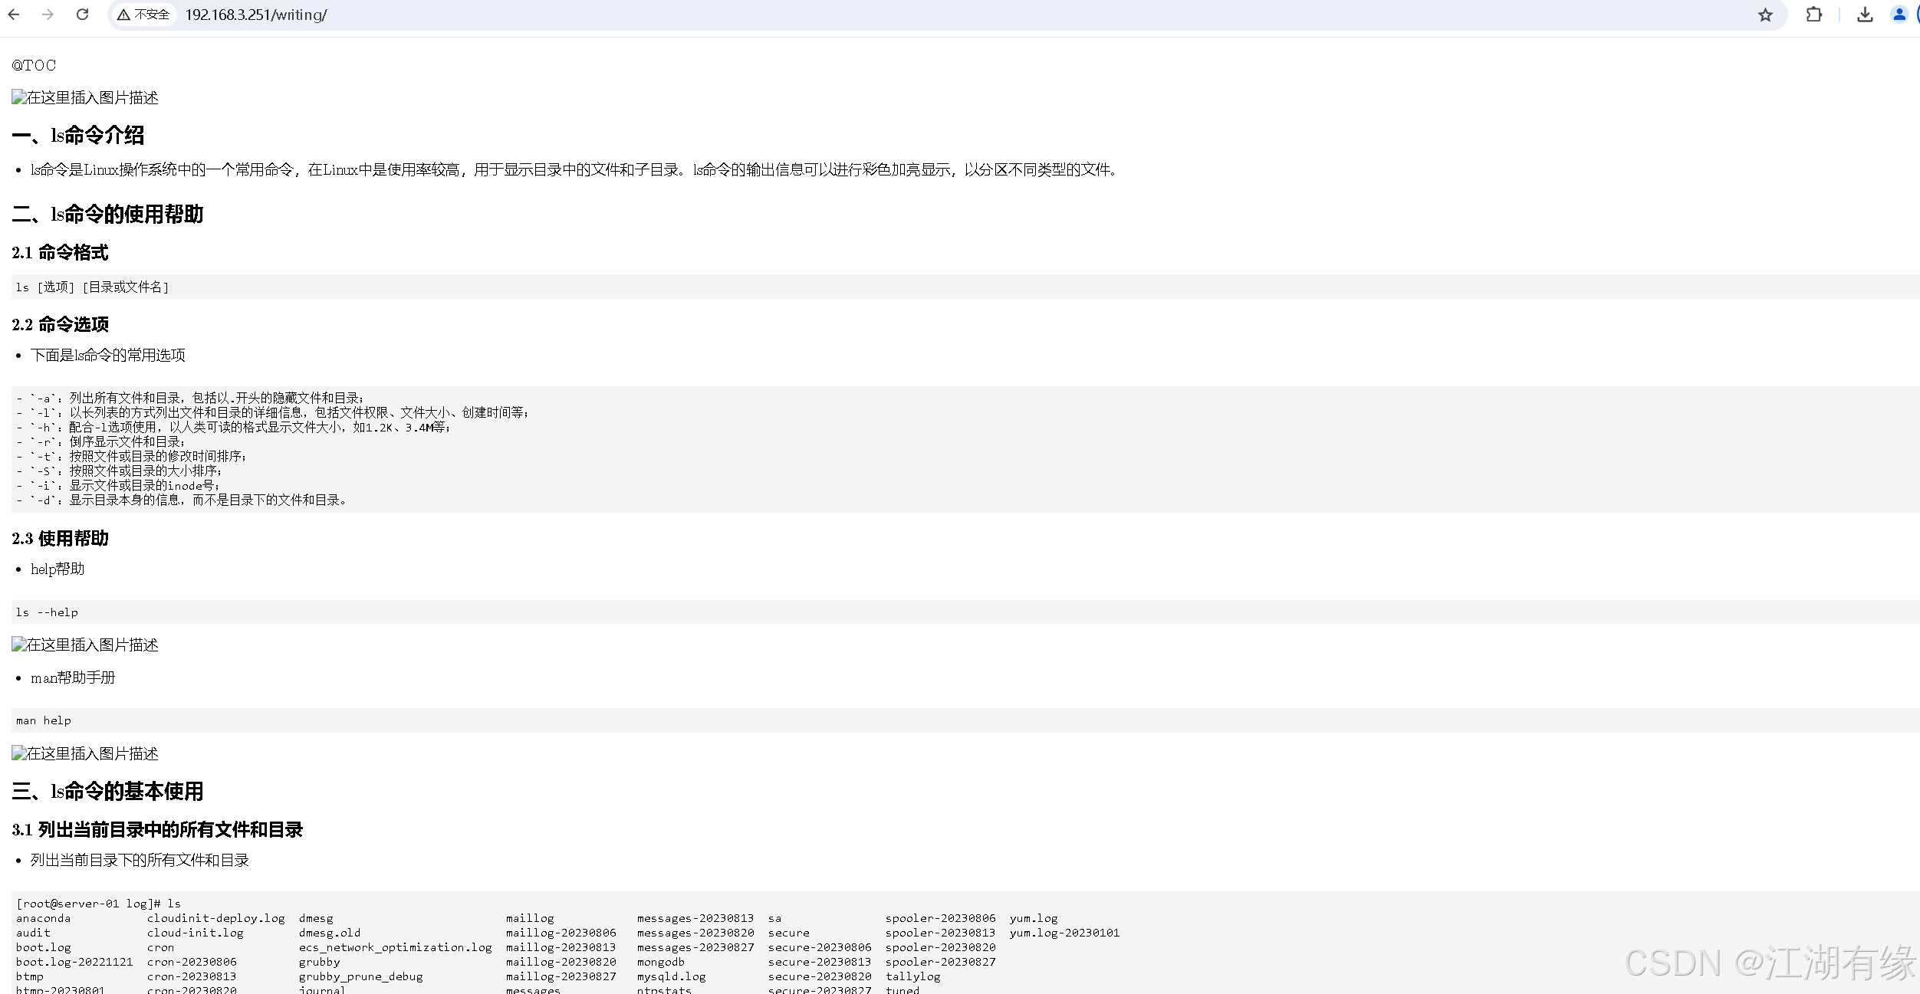Click the @TOC text at page top
The height and width of the screenshot is (994, 1920).
pyautogui.click(x=34, y=65)
